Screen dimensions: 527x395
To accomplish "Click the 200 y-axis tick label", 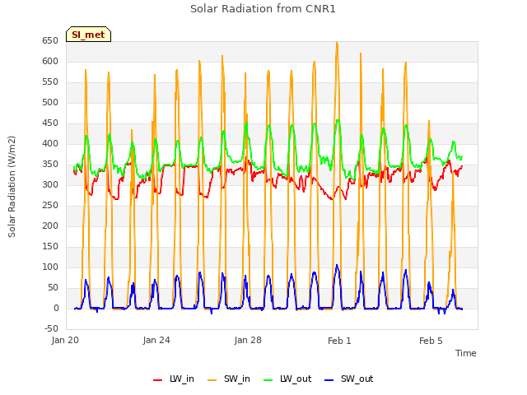I will 50,225.
